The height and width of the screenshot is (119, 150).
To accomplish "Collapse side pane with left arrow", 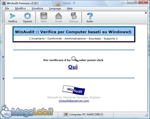I will tap(3, 79).
